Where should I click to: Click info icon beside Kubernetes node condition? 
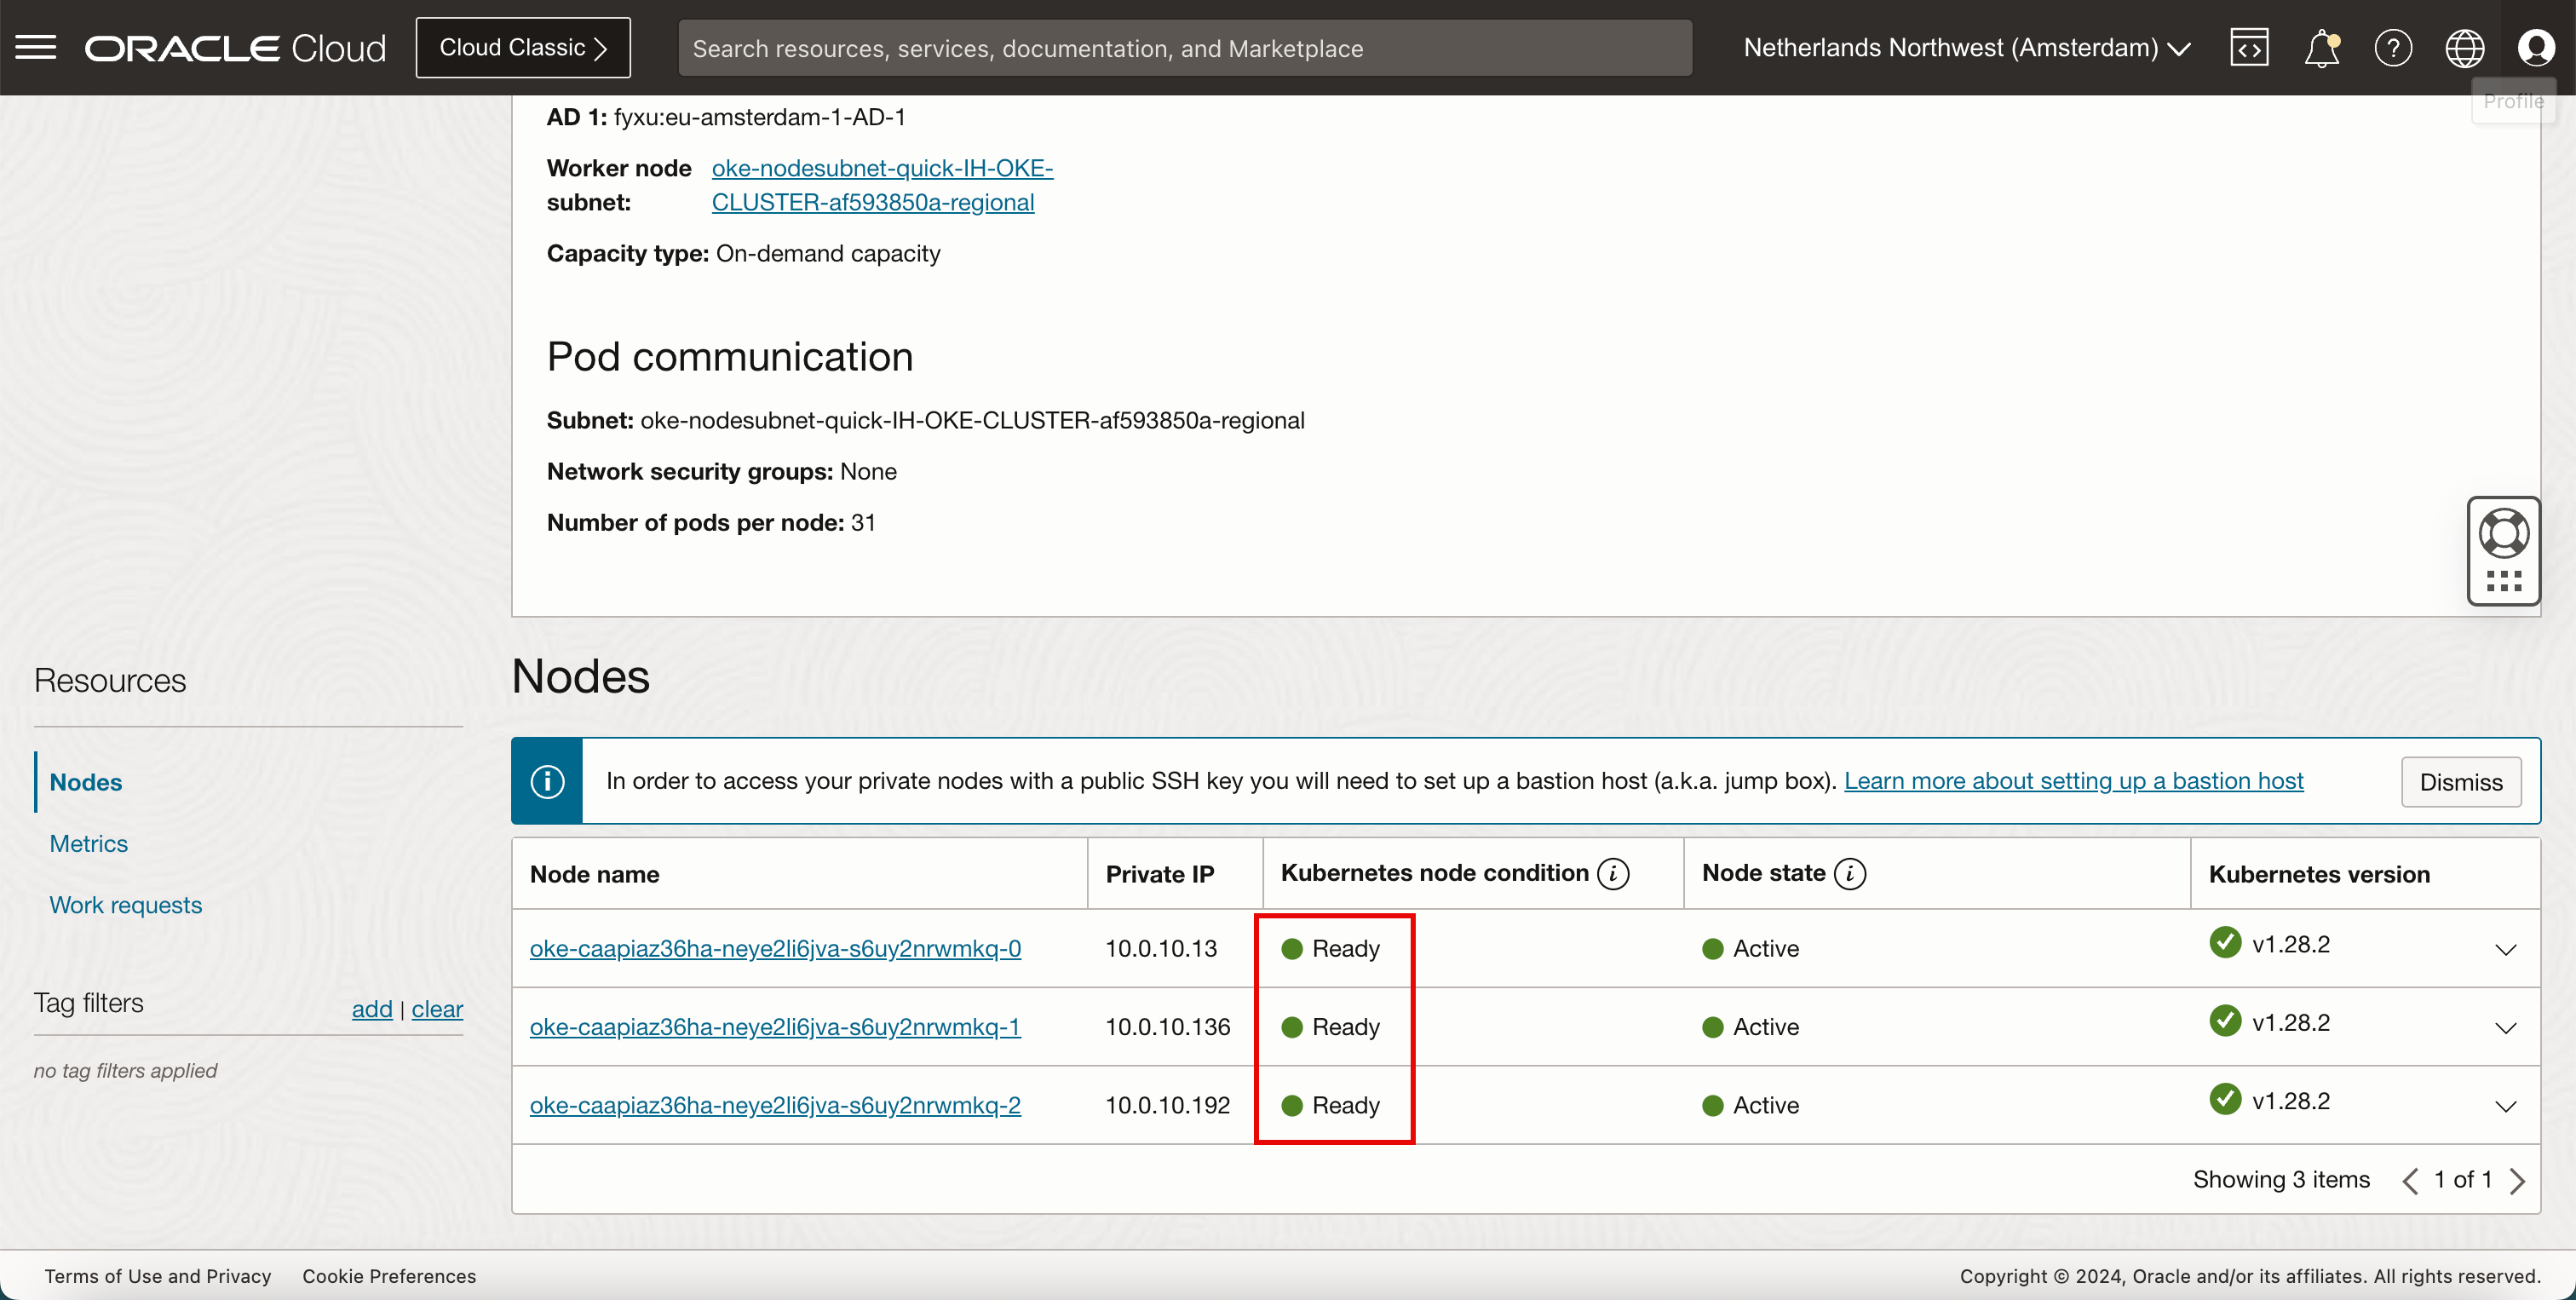(x=1612, y=873)
